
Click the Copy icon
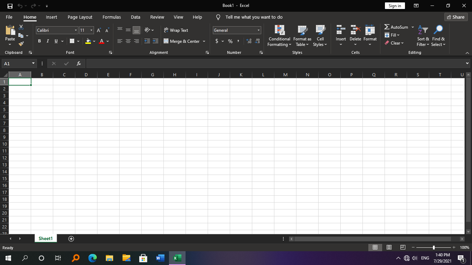point(21,36)
